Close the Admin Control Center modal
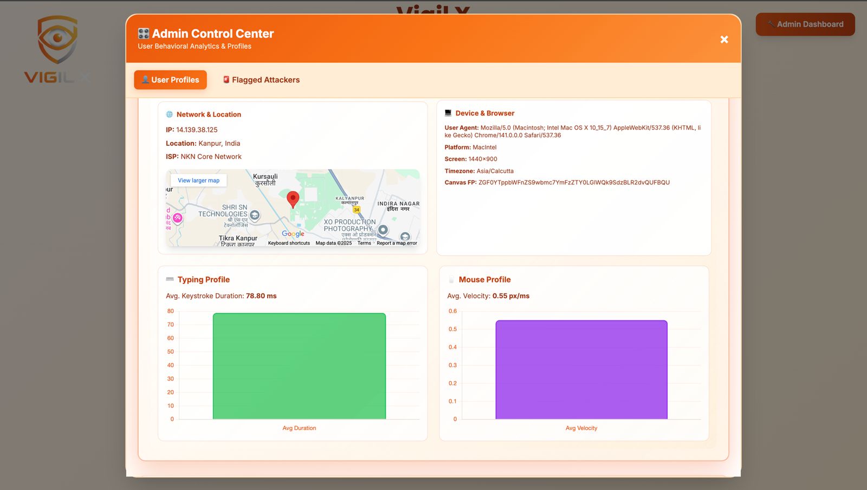The width and height of the screenshot is (867, 490). point(724,40)
